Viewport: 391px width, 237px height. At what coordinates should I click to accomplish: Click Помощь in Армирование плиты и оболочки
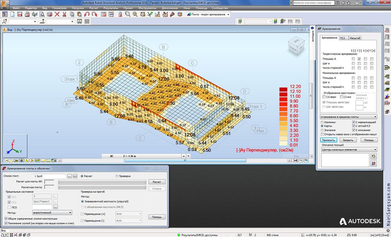click(157, 217)
